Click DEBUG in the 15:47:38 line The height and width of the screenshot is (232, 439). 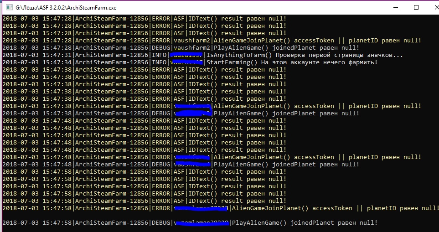click(161, 113)
